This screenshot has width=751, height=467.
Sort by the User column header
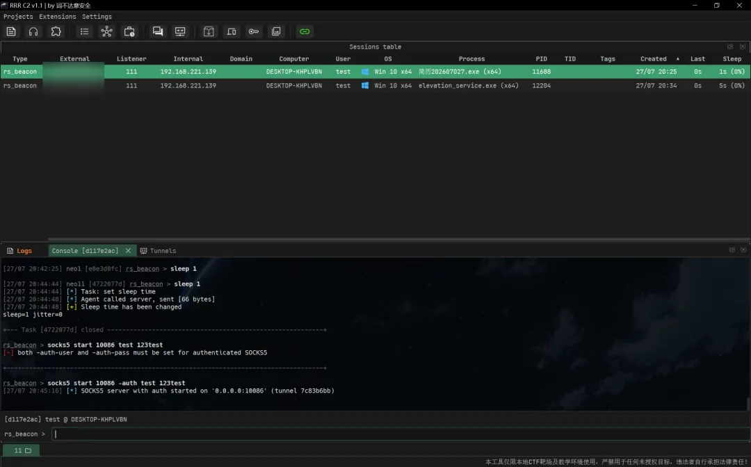point(343,59)
